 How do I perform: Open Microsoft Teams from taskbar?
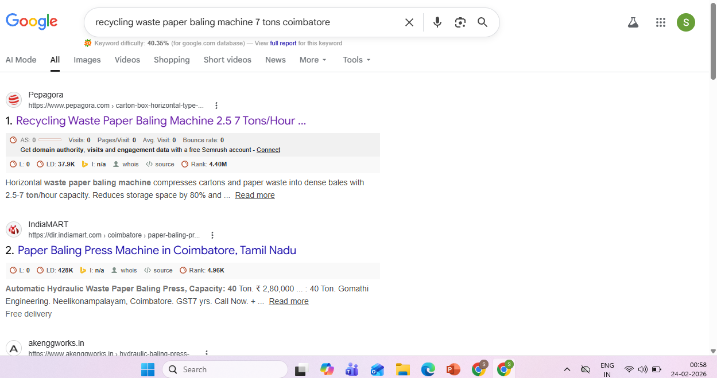pos(352,369)
